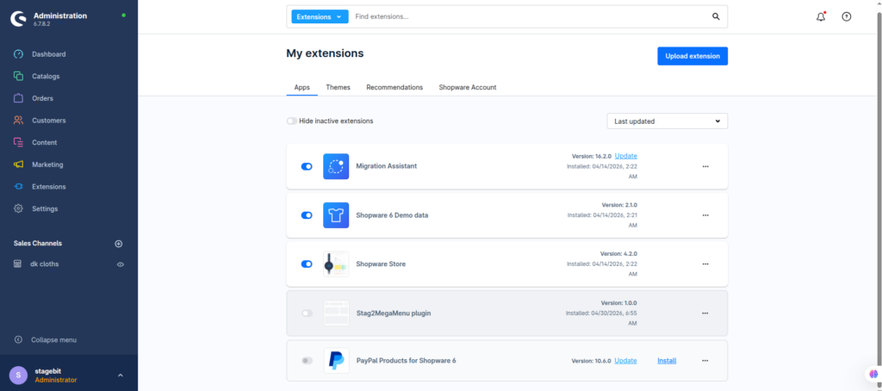Click Update link for PayPal Products
882x391 pixels.
tap(625, 361)
